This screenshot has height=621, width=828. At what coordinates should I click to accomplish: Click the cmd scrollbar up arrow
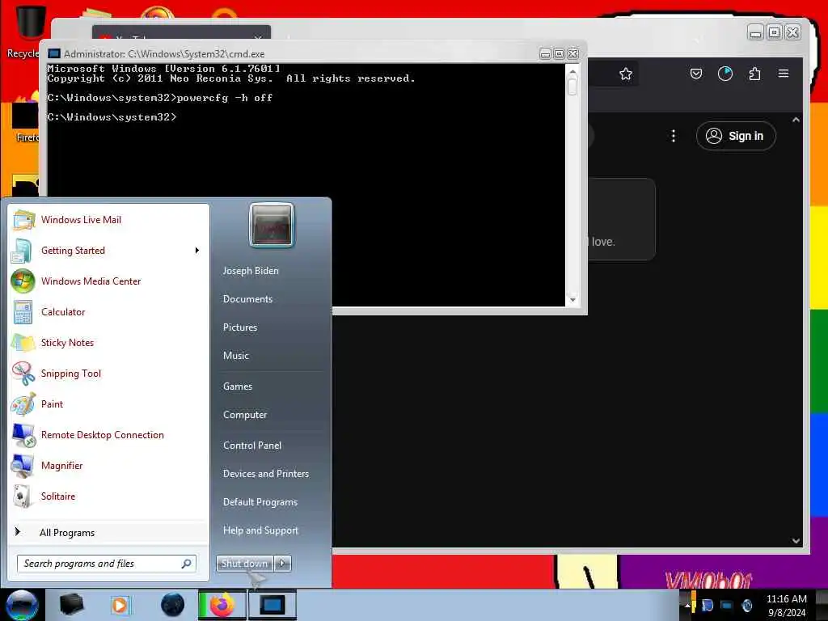tap(572, 71)
